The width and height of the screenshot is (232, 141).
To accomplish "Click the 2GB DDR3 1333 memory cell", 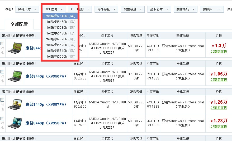I will [x=153, y=76].
